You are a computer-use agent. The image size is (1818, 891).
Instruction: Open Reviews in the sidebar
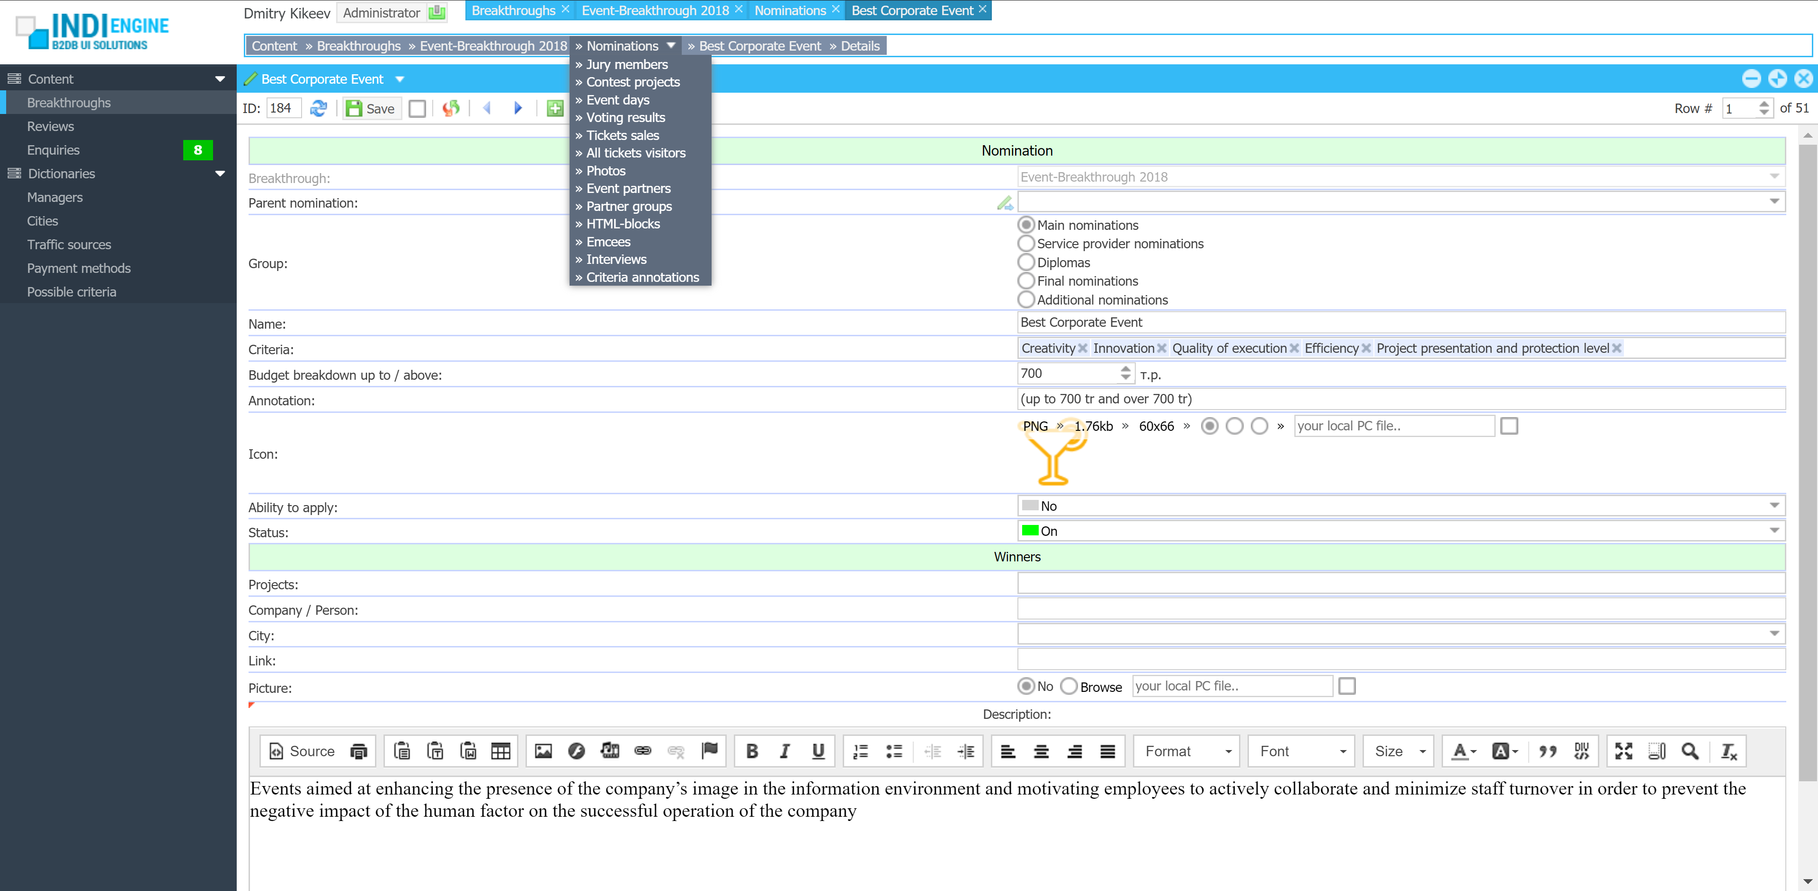pyautogui.click(x=50, y=127)
